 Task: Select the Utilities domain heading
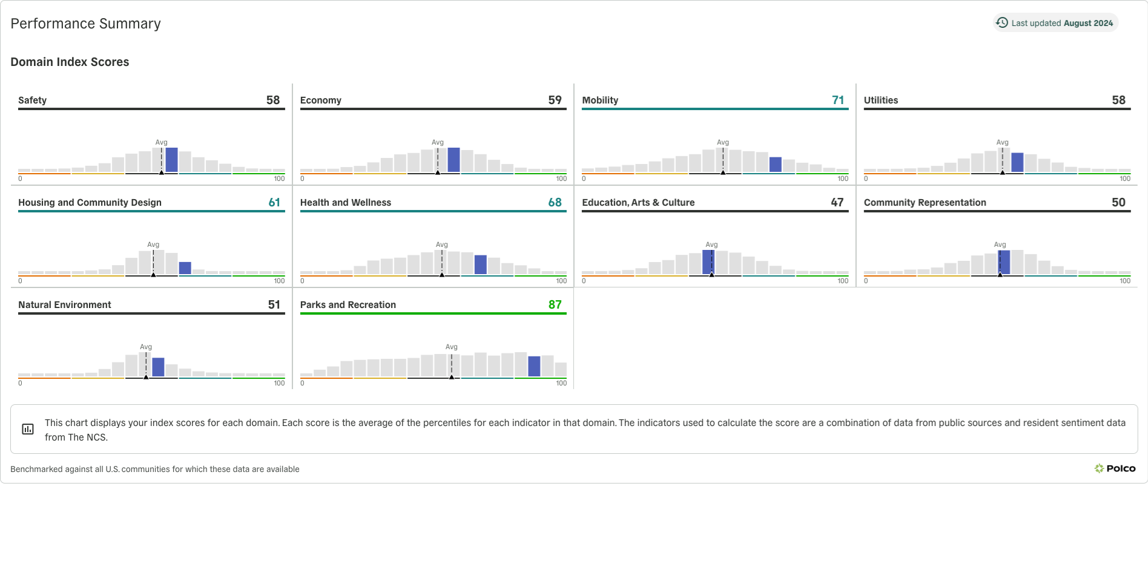[x=881, y=100]
